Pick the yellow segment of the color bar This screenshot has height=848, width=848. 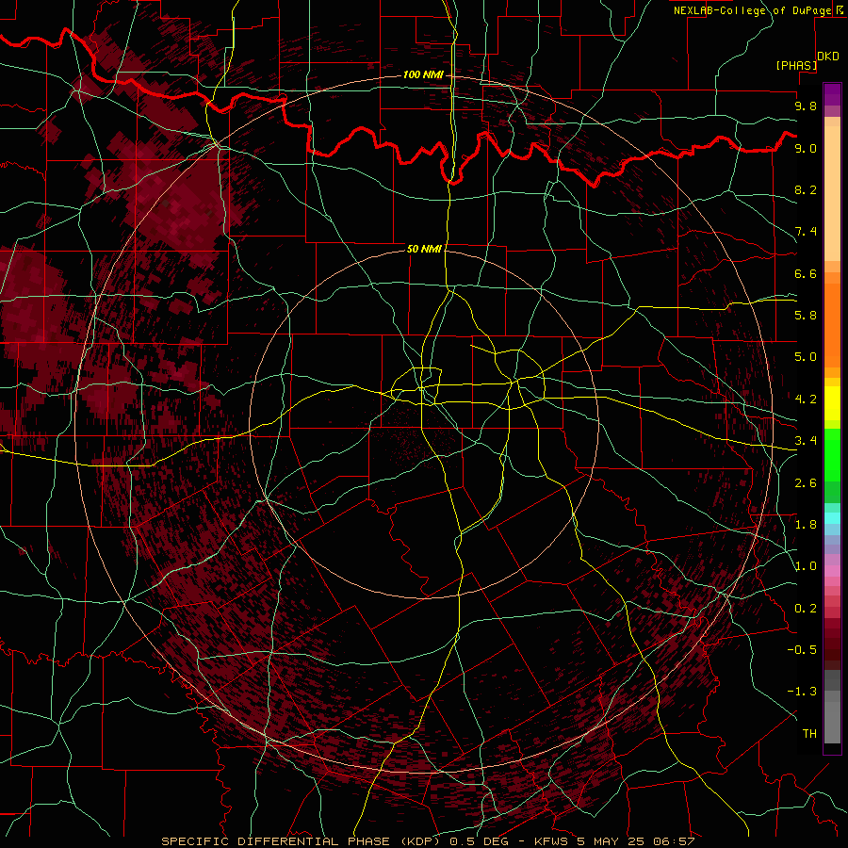pyautogui.click(x=832, y=403)
